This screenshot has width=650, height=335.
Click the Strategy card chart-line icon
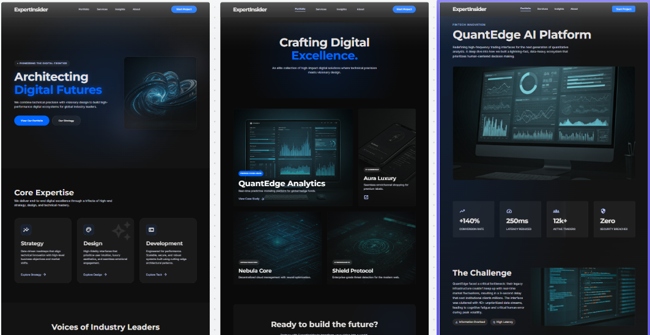pos(26,229)
